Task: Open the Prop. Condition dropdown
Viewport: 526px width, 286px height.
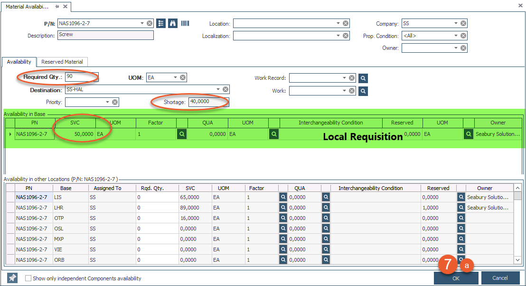Action: [x=456, y=36]
